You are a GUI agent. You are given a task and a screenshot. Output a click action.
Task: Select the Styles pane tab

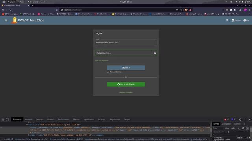point(216,124)
